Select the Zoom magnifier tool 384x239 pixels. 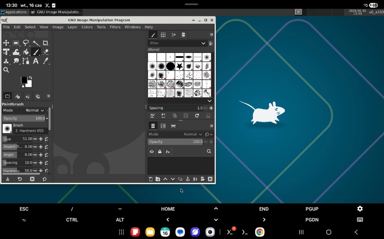pyautogui.click(x=6, y=70)
